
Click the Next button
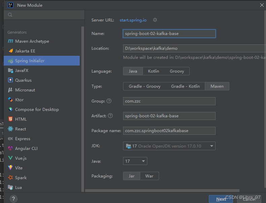(221, 199)
